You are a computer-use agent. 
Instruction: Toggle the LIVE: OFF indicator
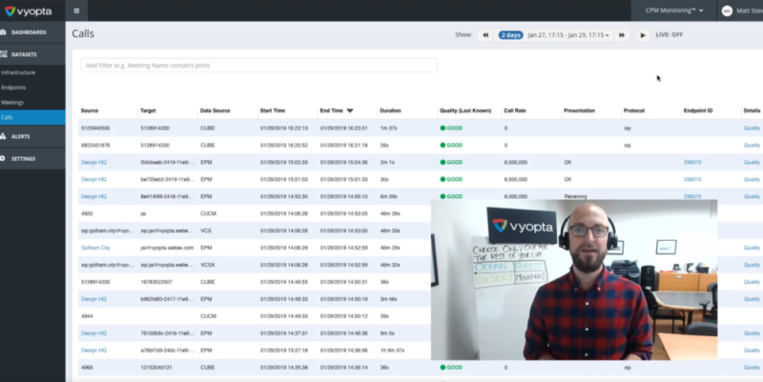[x=670, y=35]
